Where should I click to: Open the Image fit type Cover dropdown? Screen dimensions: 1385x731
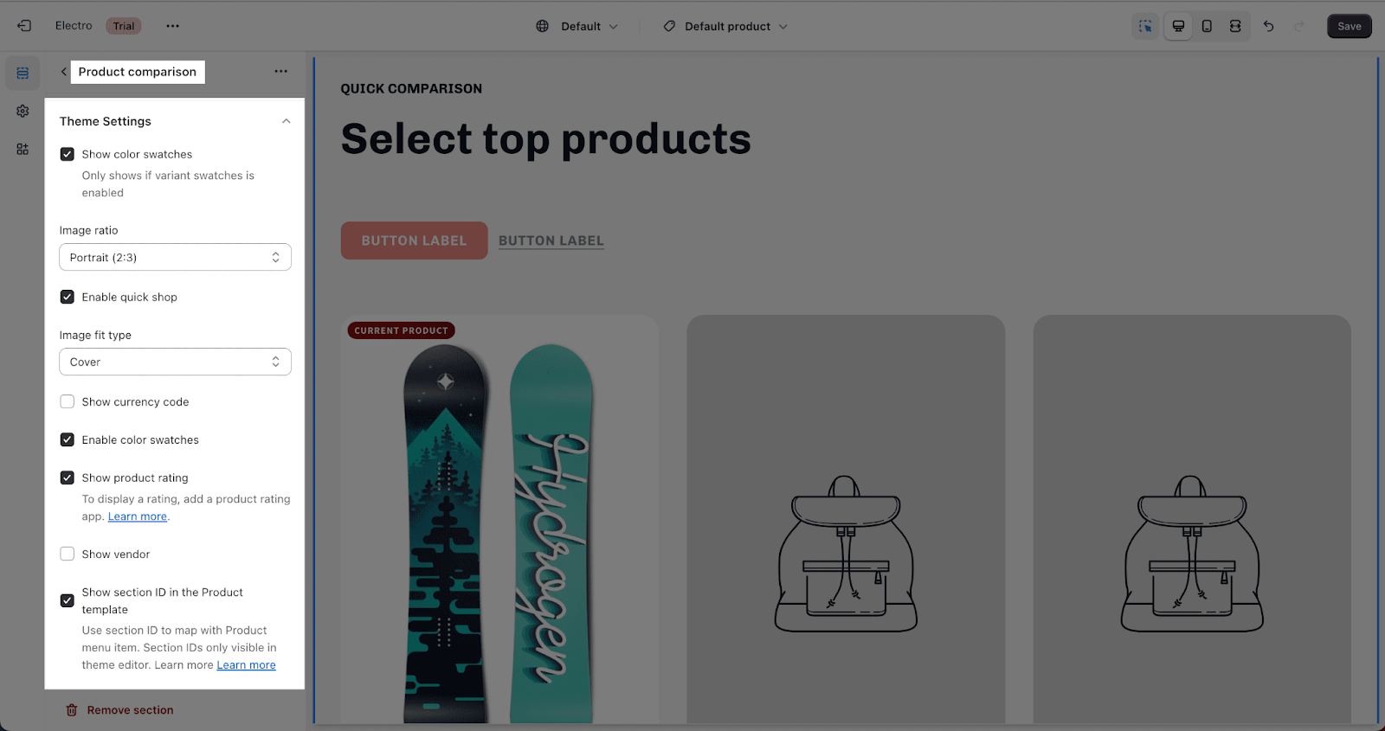coord(175,362)
